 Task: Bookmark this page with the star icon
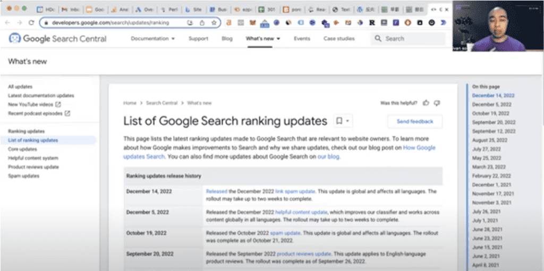pyautogui.click(x=214, y=23)
